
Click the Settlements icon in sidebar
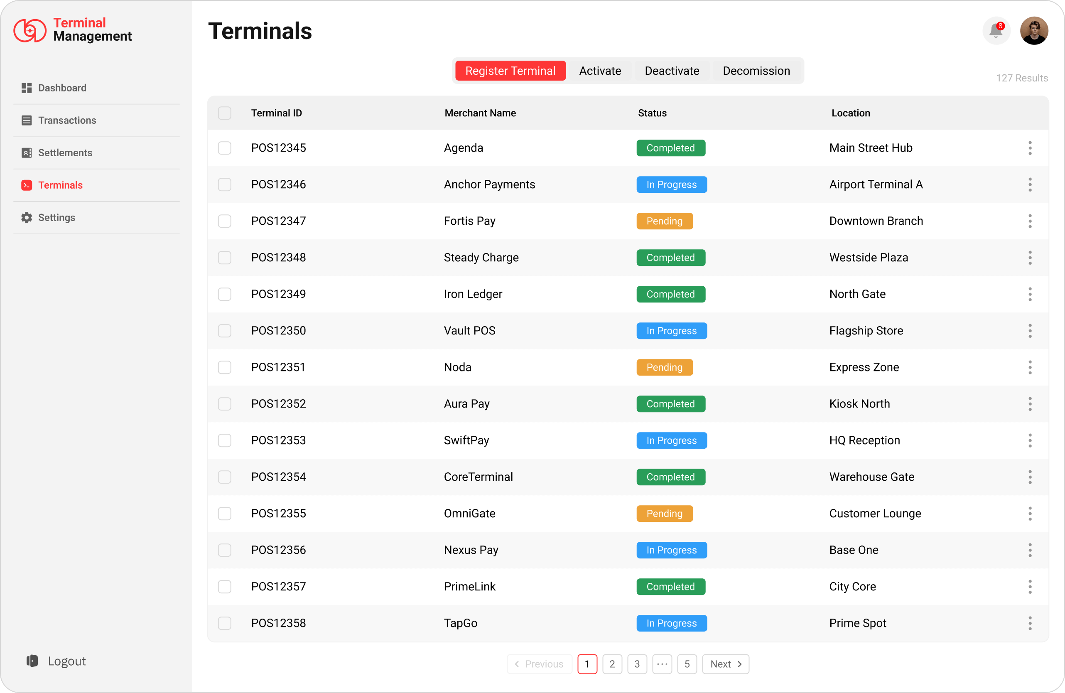(x=27, y=152)
